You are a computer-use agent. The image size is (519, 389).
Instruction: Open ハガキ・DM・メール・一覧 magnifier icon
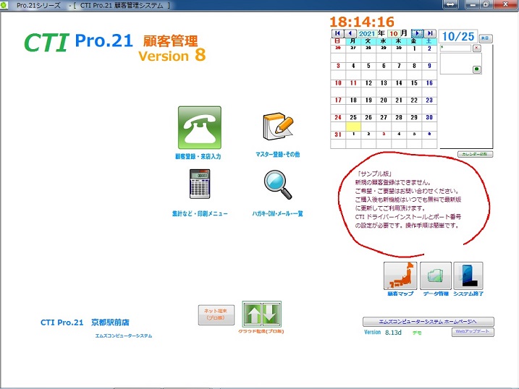tap(278, 185)
